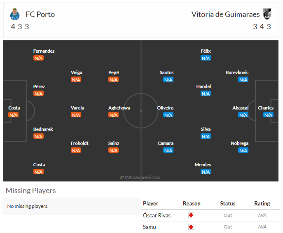Click the Rating column header
Screen dimensions: 283x233
(x=262, y=203)
